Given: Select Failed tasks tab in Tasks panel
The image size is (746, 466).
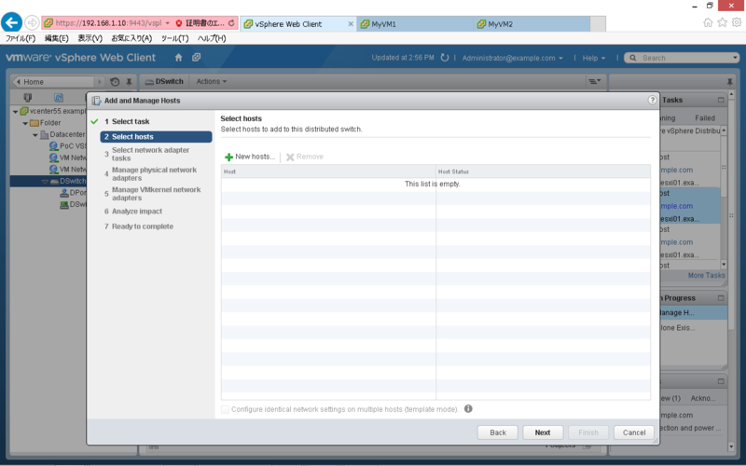Looking at the screenshot, I should (x=705, y=118).
